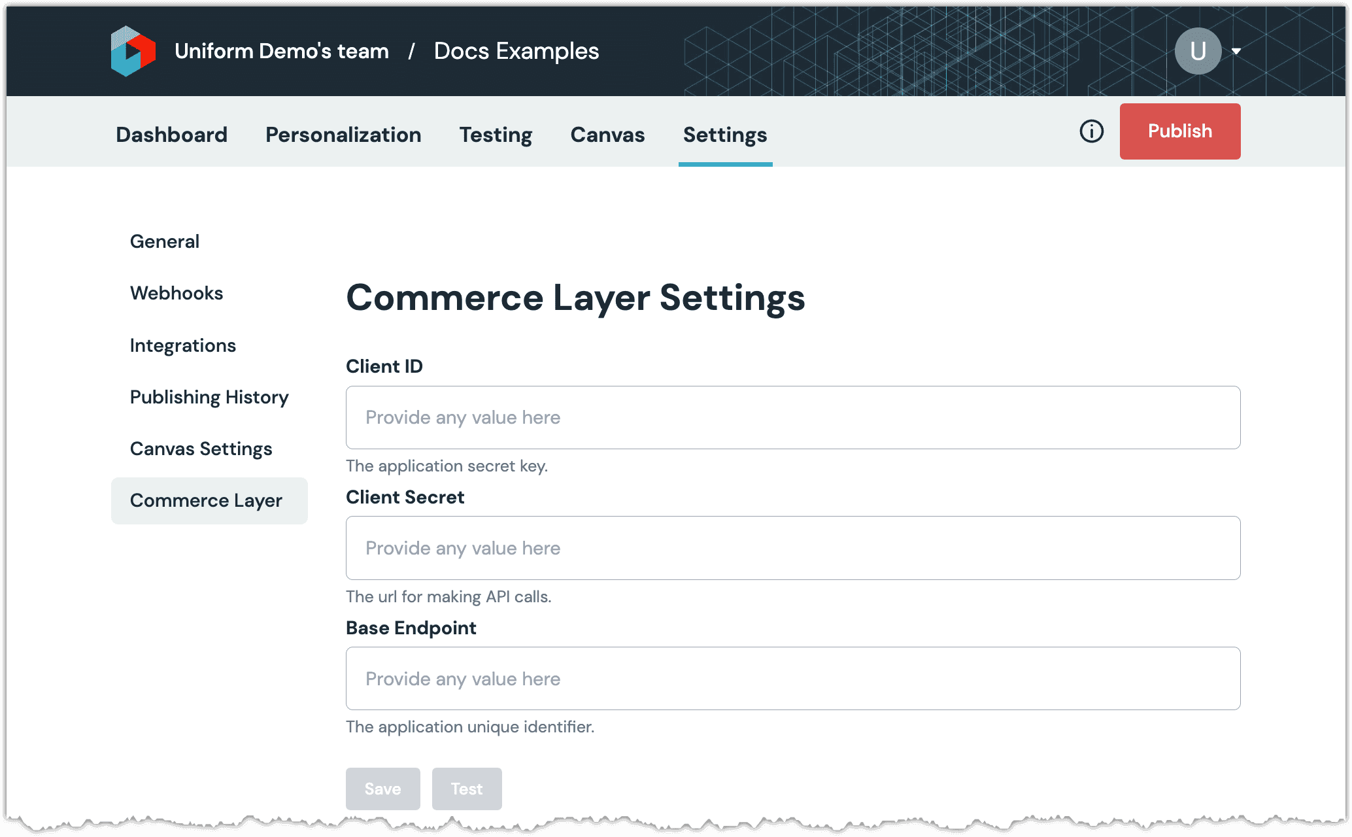Open the info circle icon
Screen dimensions: 1352x837
pyautogui.click(x=1091, y=131)
